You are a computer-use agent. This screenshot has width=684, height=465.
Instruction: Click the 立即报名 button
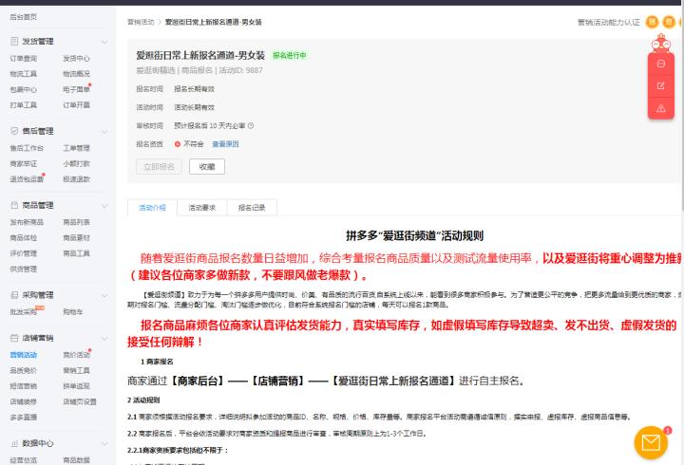pyautogui.click(x=159, y=166)
